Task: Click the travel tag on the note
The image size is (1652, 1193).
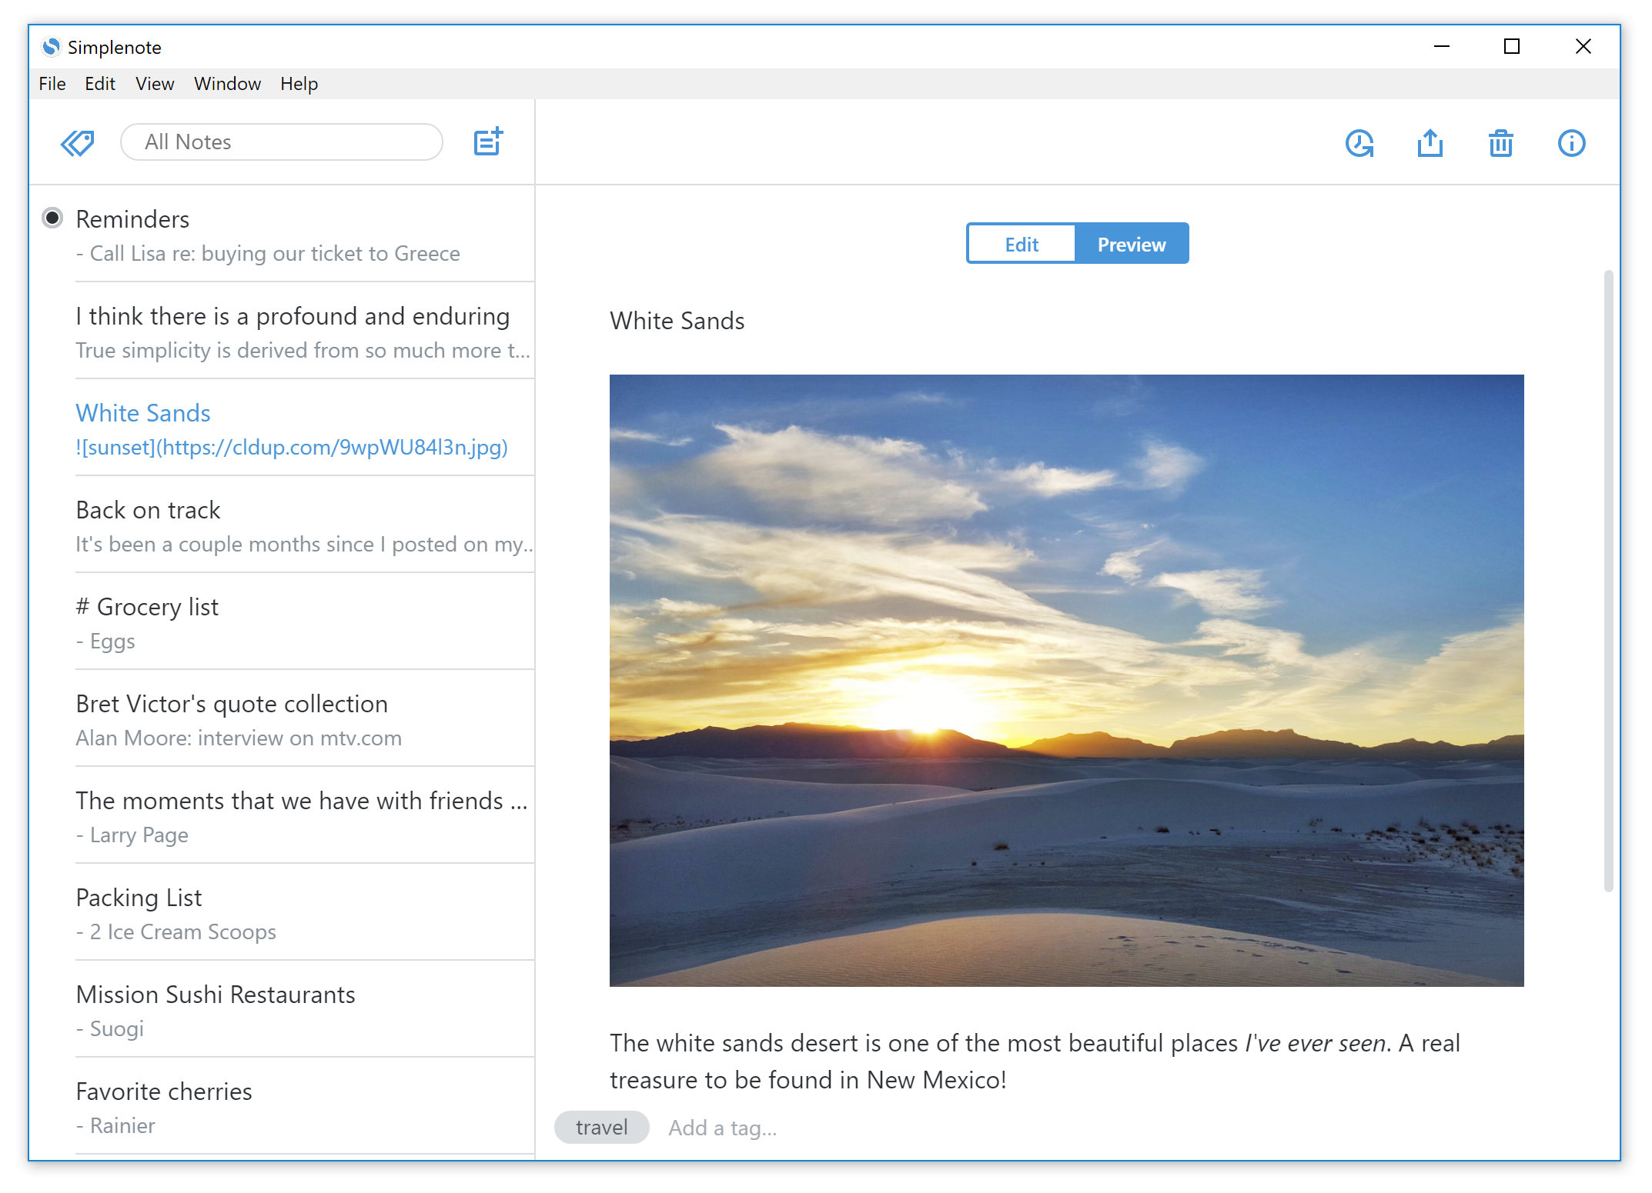Action: pos(600,1128)
